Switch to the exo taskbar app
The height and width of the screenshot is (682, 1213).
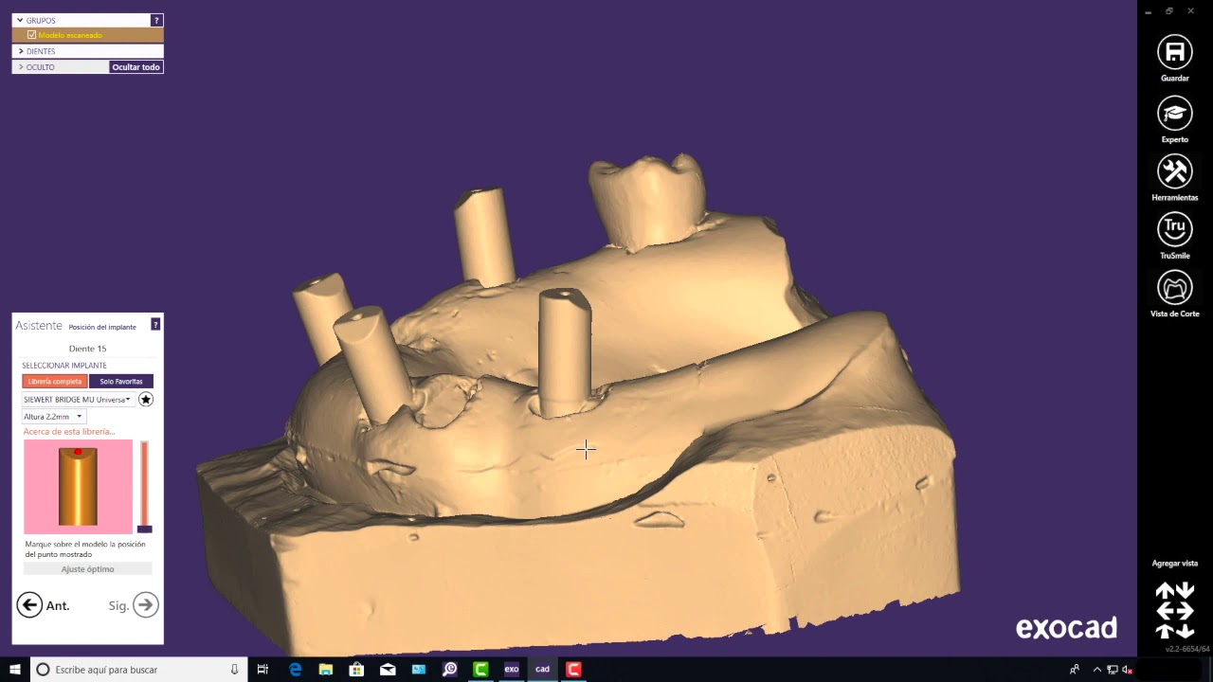pos(512,670)
